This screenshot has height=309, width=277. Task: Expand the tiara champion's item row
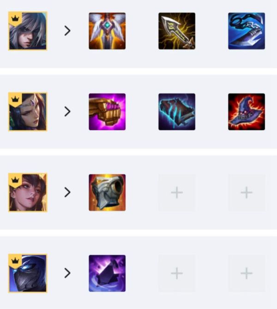[67, 111]
